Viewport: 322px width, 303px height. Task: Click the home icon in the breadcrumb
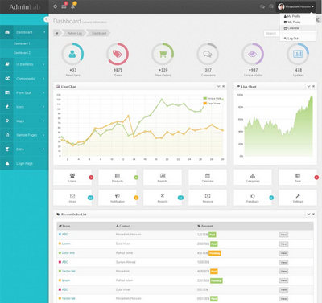(57, 33)
